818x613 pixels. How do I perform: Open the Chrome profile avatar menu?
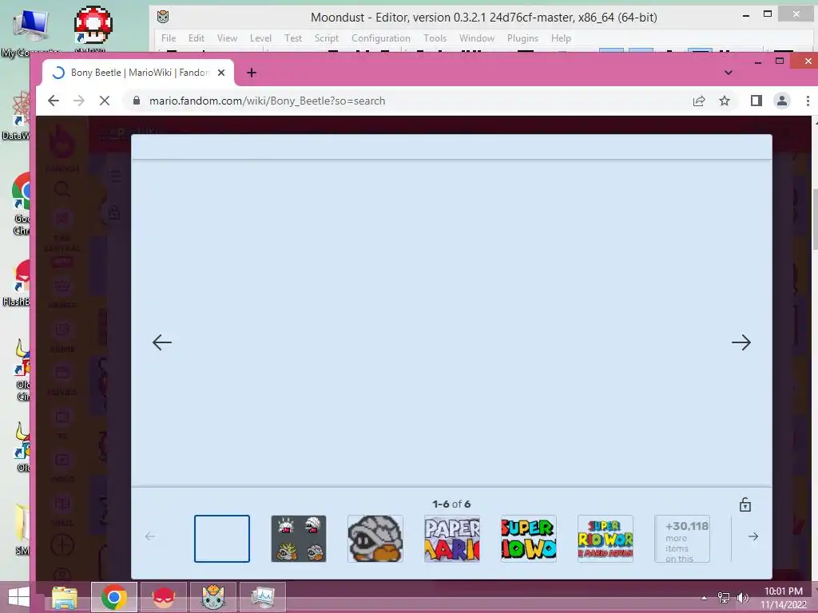tap(782, 101)
